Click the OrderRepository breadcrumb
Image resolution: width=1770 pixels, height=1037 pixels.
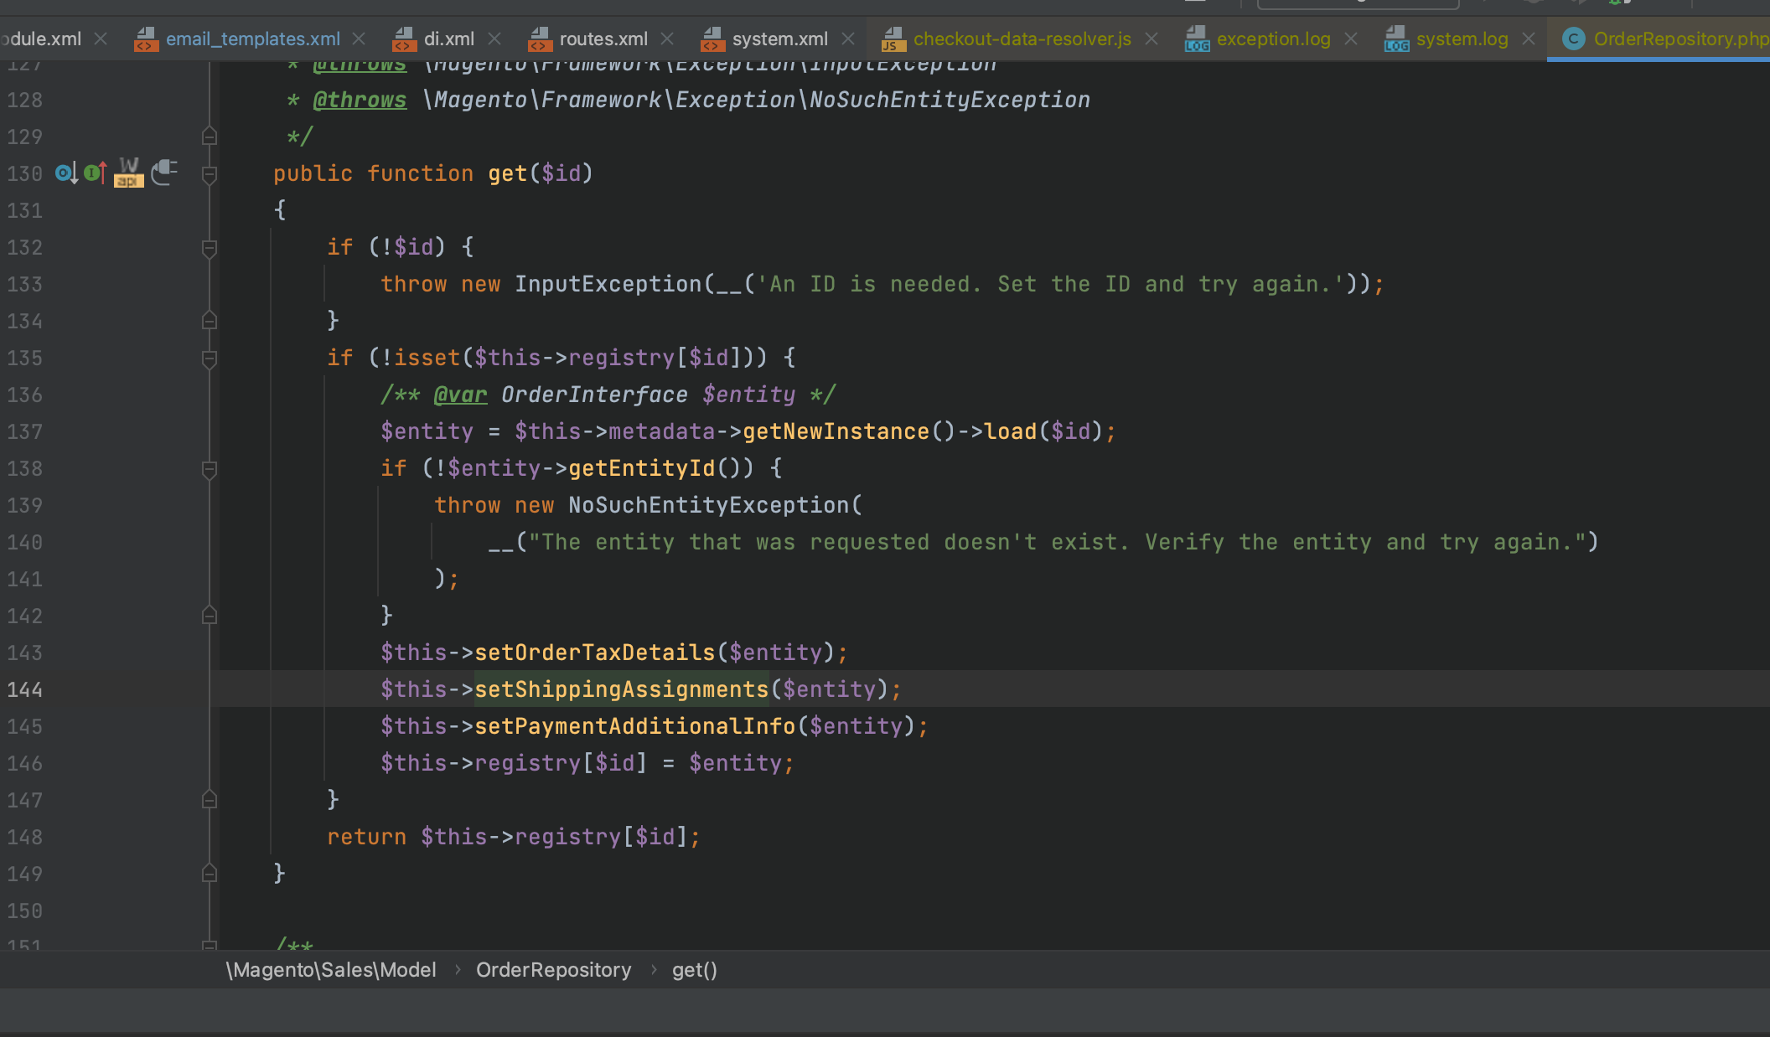(553, 970)
